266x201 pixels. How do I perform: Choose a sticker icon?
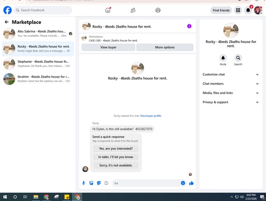click(x=99, y=183)
